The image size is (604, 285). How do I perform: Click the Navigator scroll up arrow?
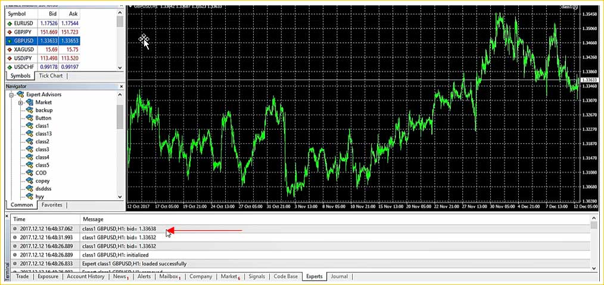[x=120, y=95]
